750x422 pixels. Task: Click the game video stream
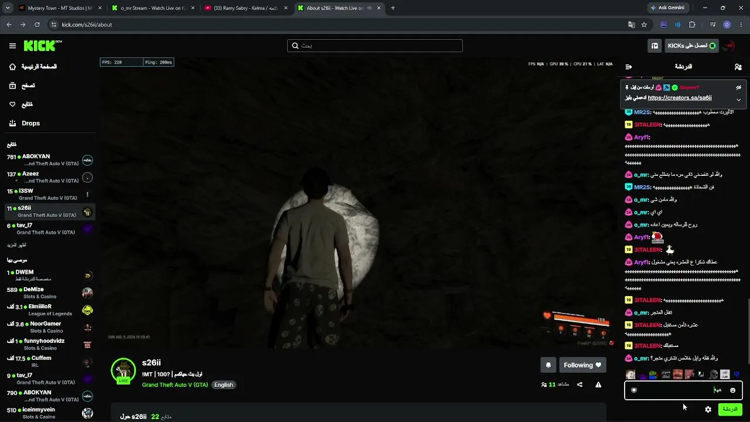point(357,202)
